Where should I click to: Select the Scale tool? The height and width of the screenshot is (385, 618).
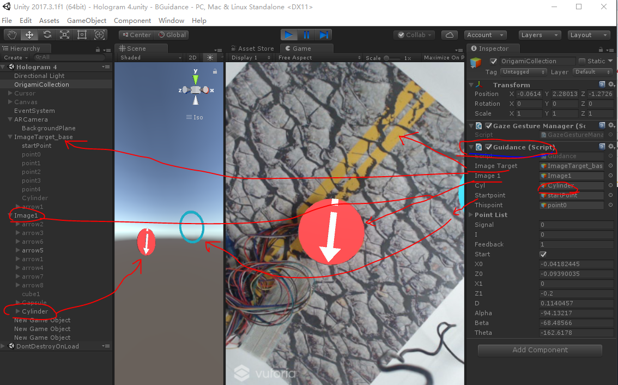click(x=65, y=34)
